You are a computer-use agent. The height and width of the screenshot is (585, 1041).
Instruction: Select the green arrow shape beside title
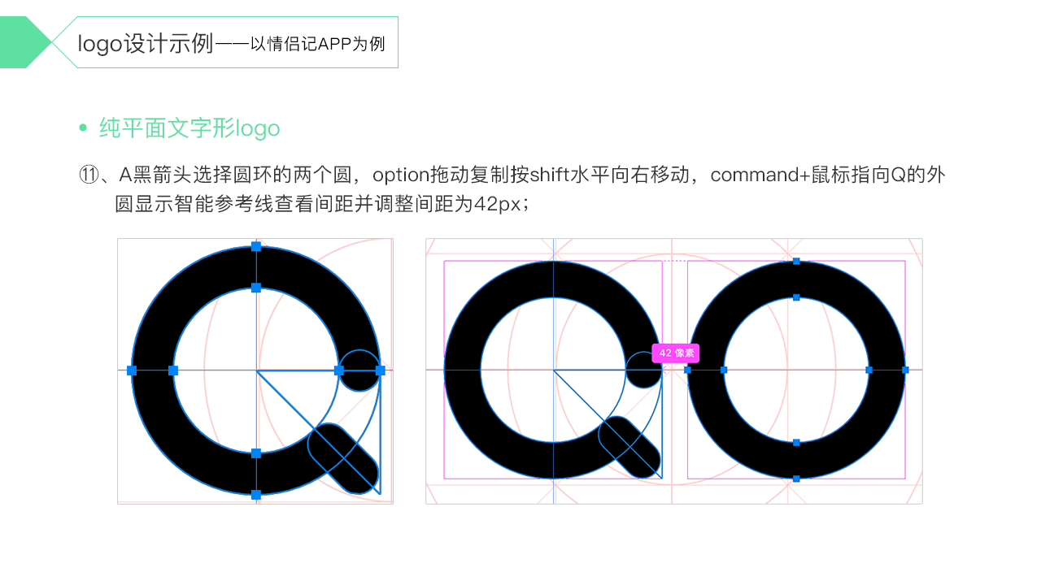25,42
